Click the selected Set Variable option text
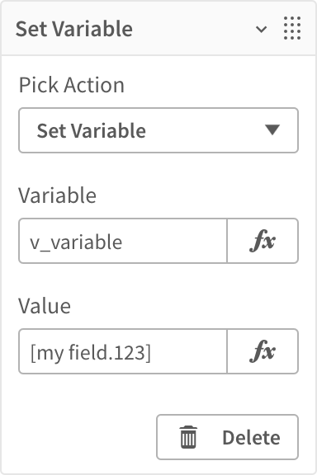317x475 pixels. coord(92,130)
